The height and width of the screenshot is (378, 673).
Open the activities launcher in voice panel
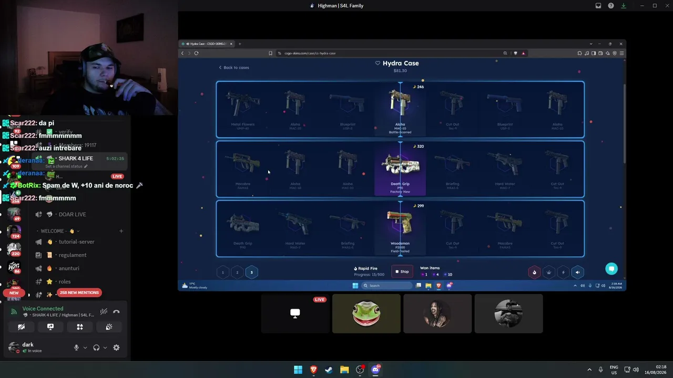80,327
